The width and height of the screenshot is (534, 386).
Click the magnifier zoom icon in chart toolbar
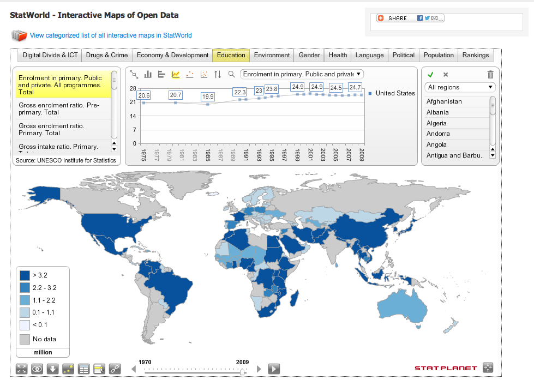[x=231, y=74]
